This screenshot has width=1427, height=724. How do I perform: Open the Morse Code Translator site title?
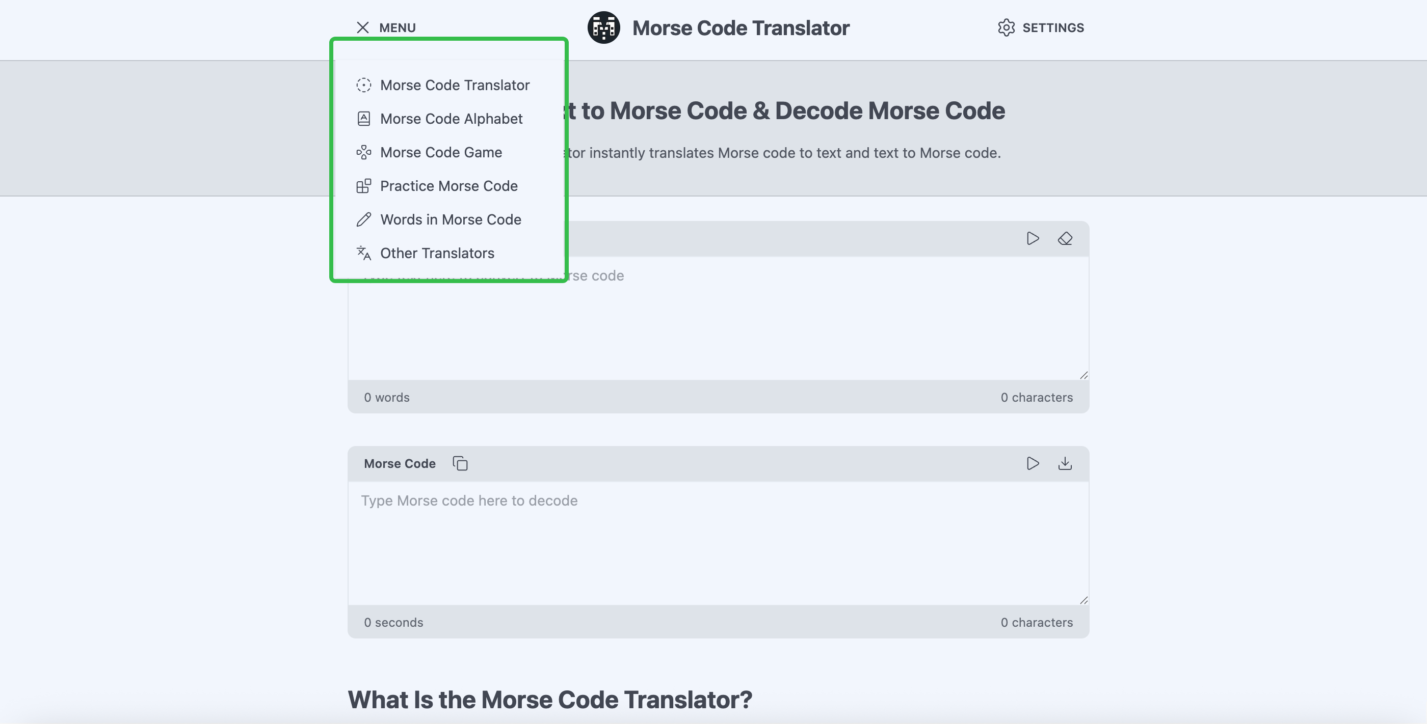coord(741,27)
